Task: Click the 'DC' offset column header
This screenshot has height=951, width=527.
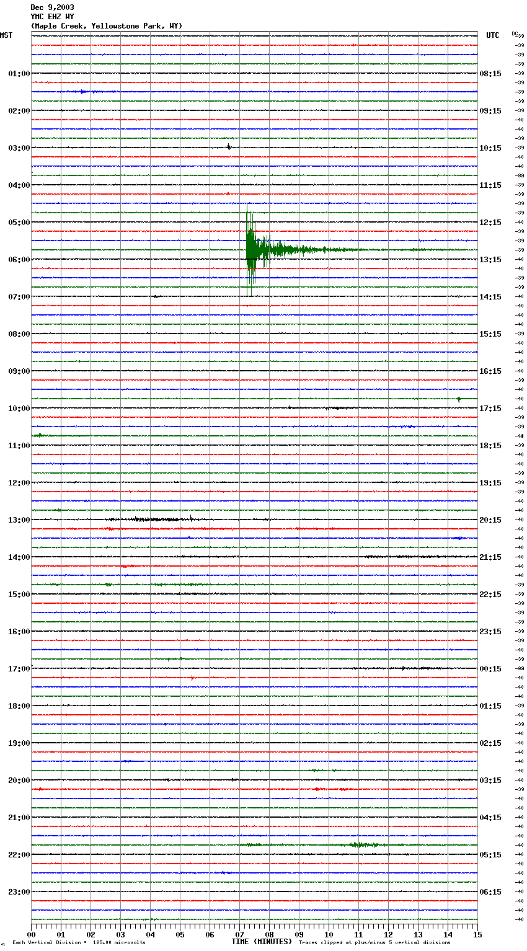Action: point(515,34)
